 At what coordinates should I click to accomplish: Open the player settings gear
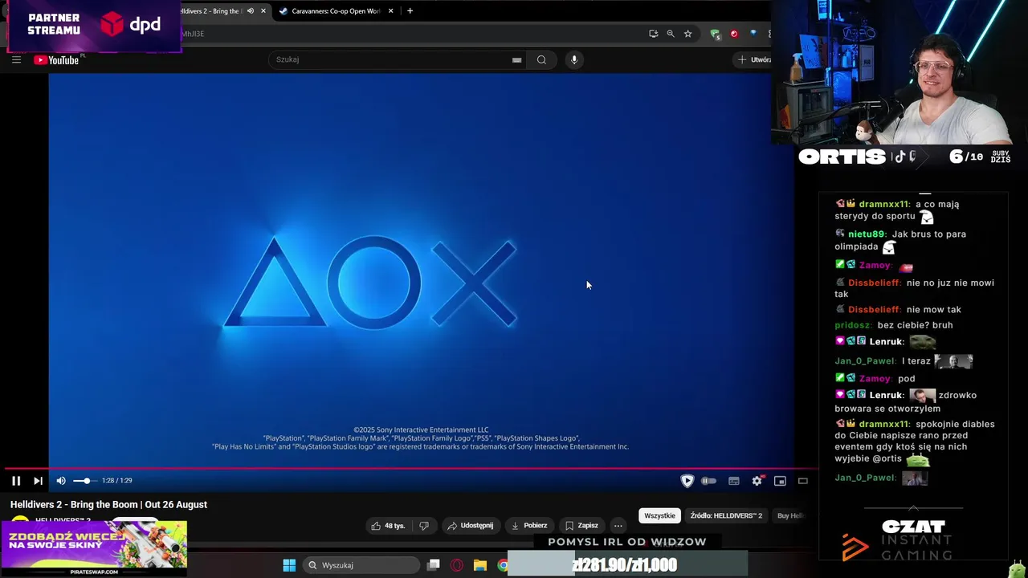pos(757,481)
